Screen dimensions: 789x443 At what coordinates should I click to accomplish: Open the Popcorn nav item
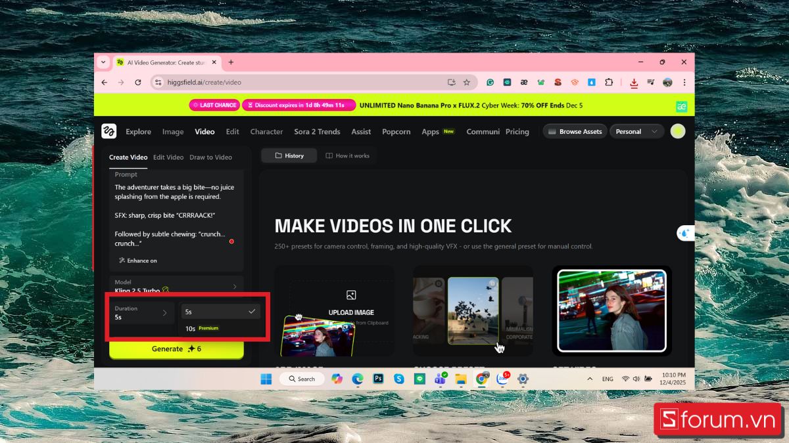pyautogui.click(x=396, y=131)
